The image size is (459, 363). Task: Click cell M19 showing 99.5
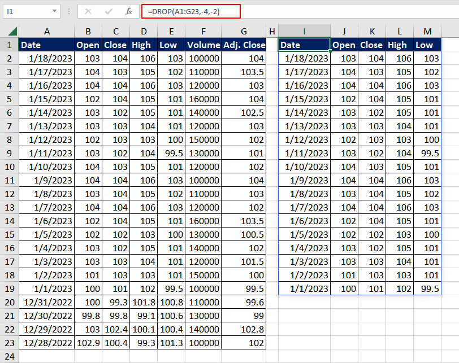coord(427,288)
